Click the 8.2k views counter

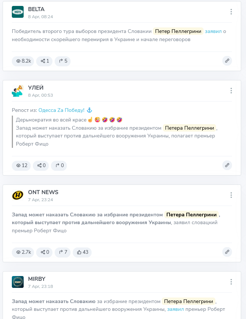tap(23, 61)
